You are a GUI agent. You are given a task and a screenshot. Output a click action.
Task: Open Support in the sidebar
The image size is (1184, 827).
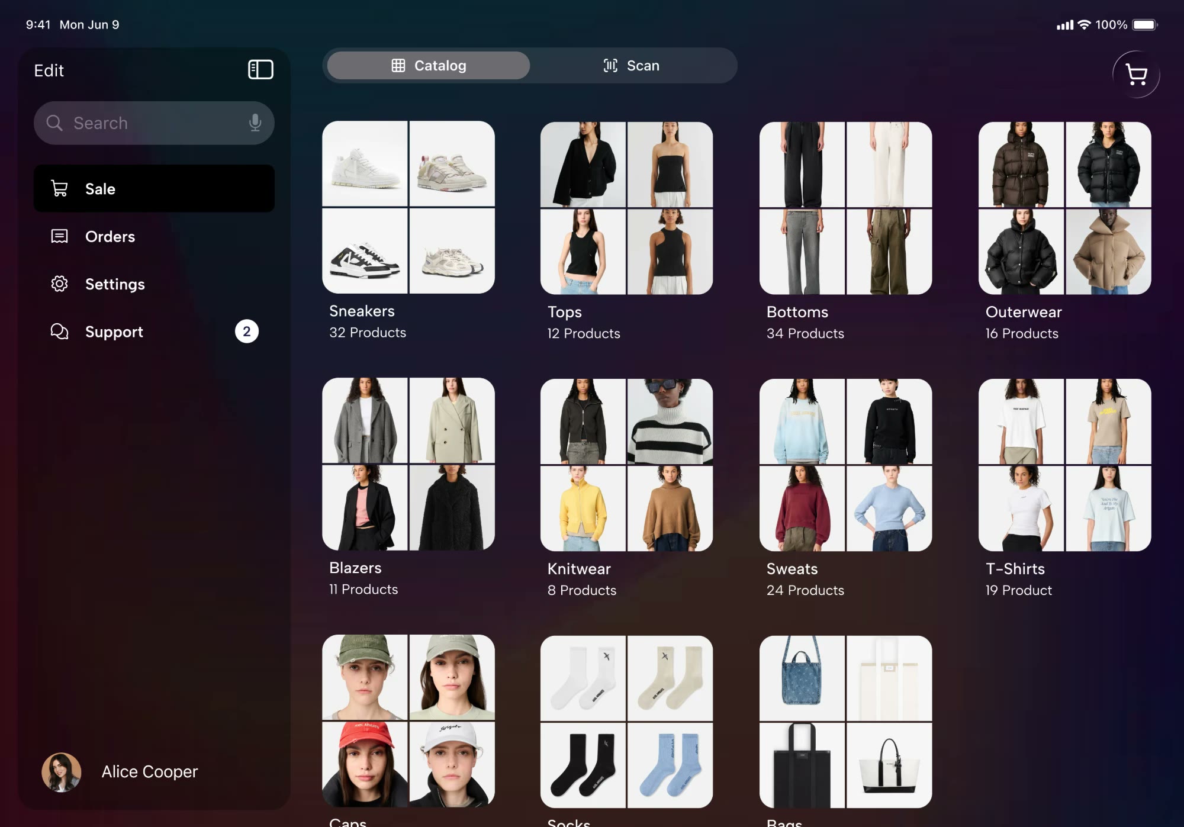(x=154, y=332)
